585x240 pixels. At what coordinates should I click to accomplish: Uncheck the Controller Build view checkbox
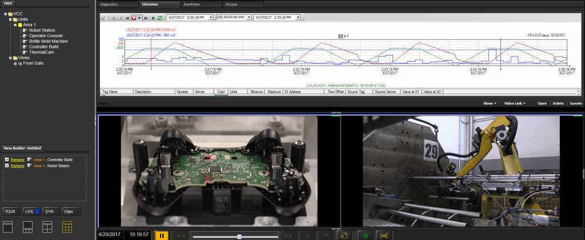pos(6,159)
